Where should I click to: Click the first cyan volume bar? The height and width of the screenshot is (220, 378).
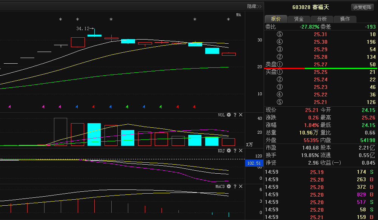(94, 134)
